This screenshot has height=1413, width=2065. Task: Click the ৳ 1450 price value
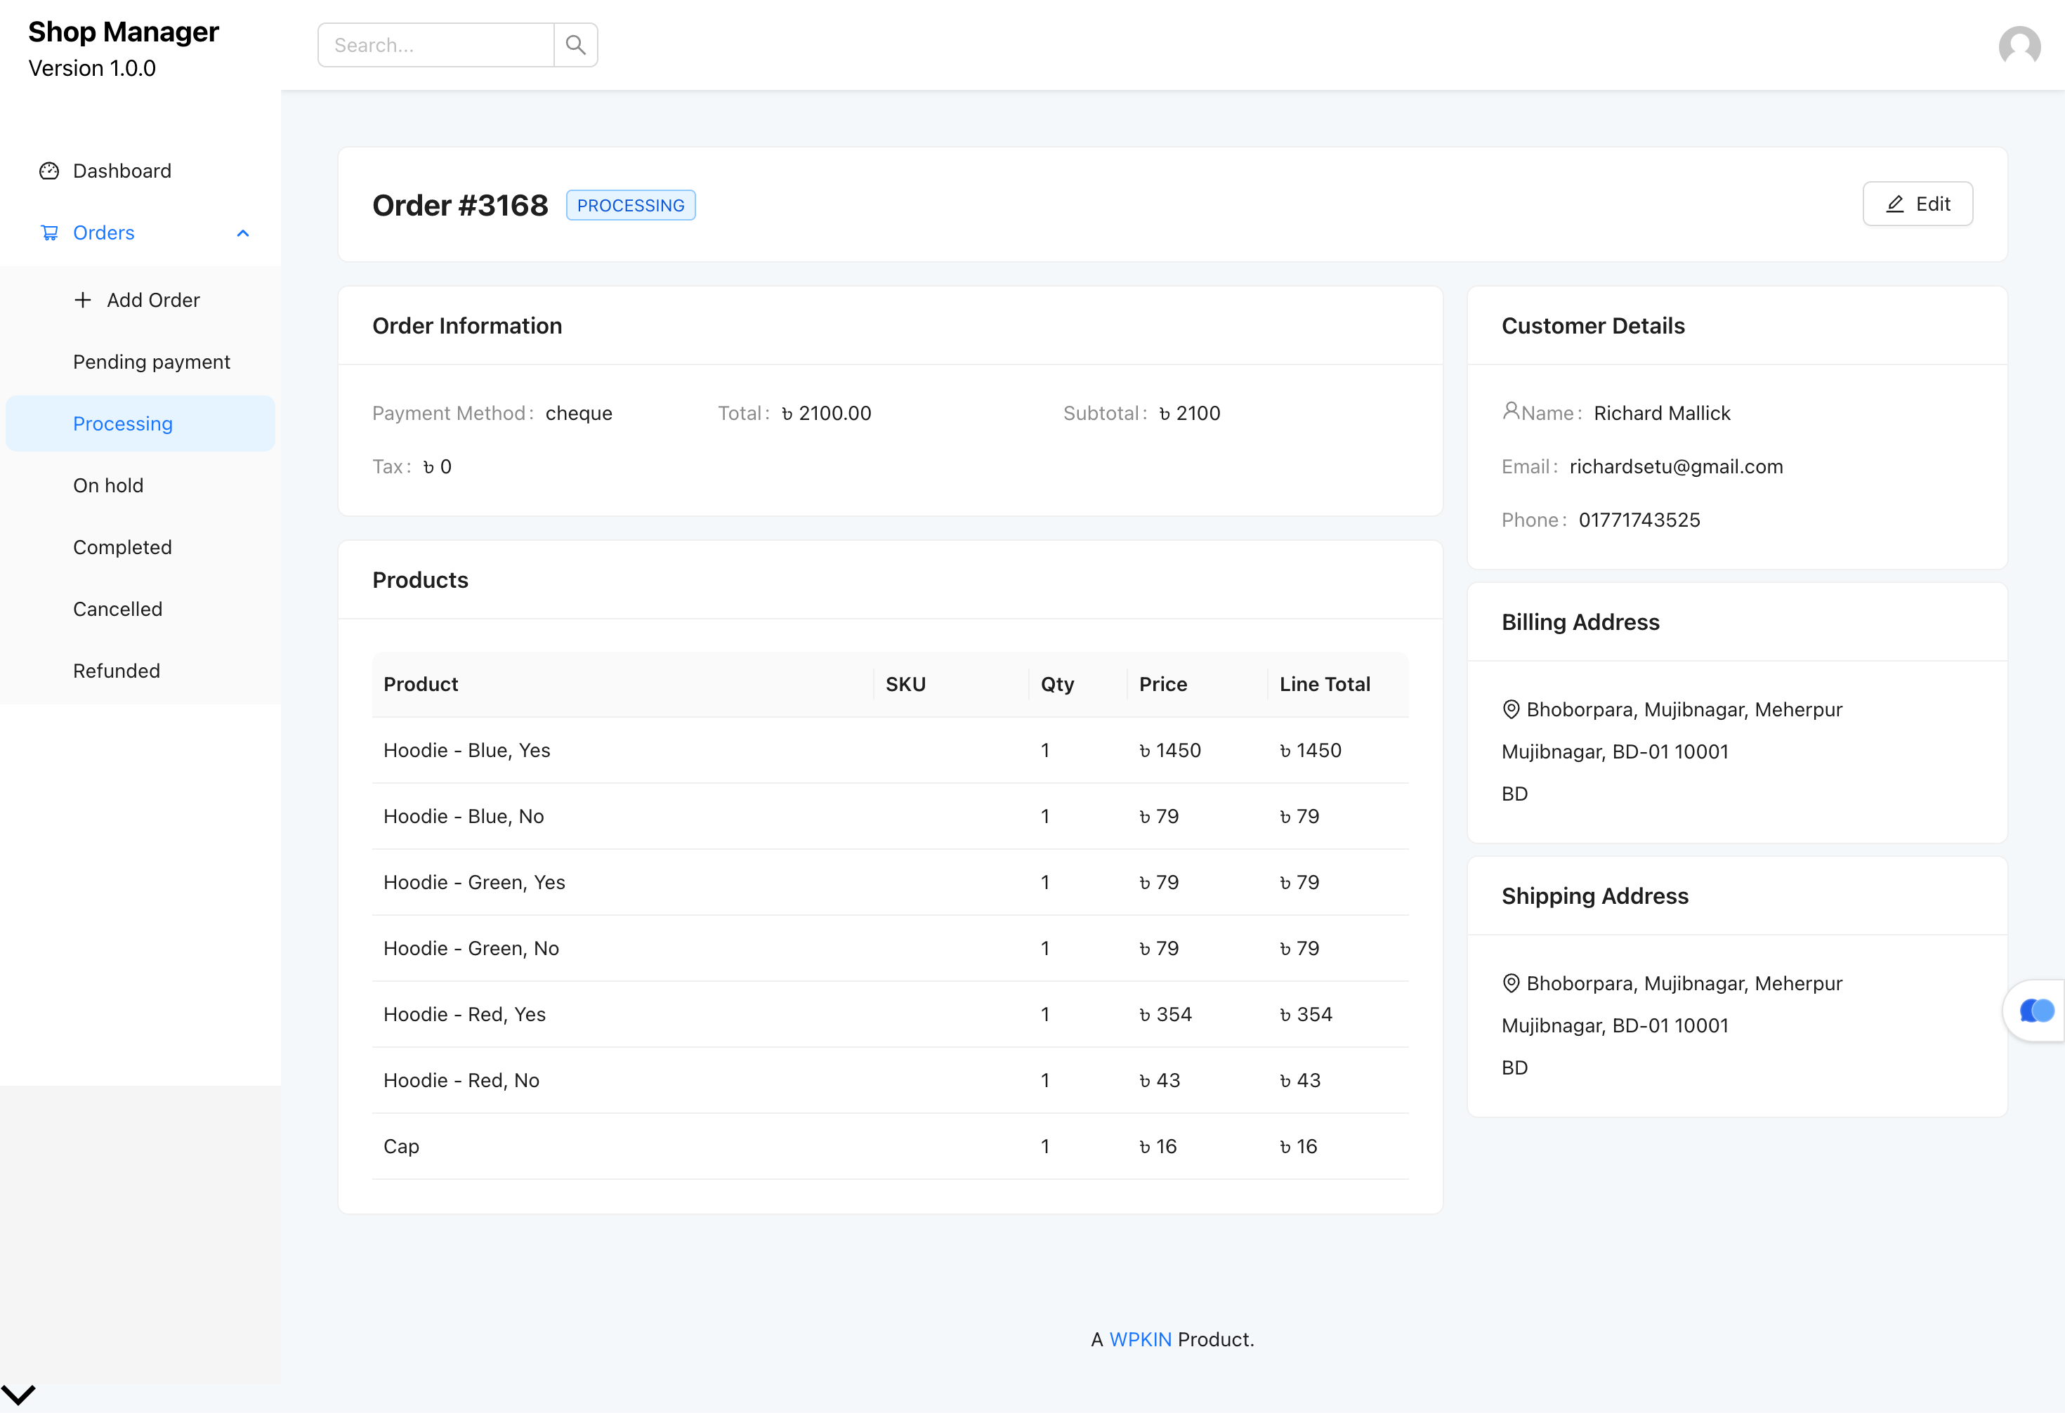tap(1170, 750)
